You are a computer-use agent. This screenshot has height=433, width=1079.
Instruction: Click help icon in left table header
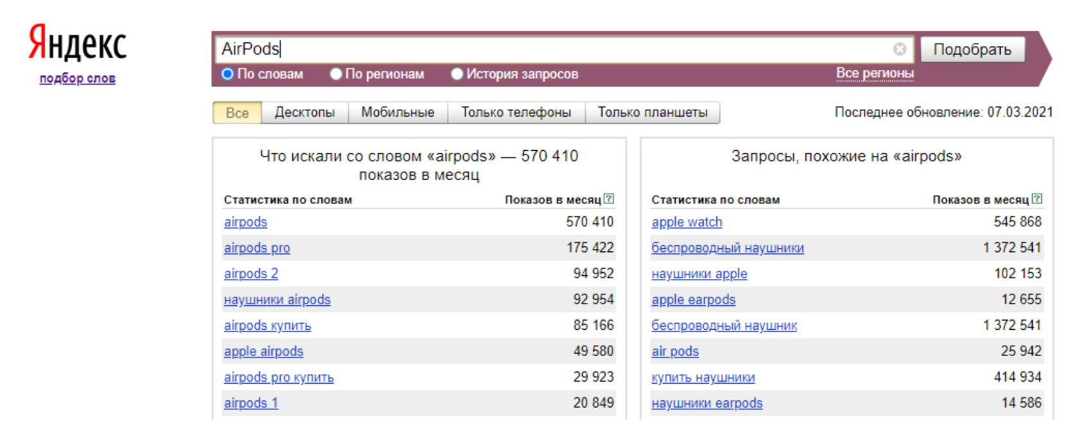point(609,199)
